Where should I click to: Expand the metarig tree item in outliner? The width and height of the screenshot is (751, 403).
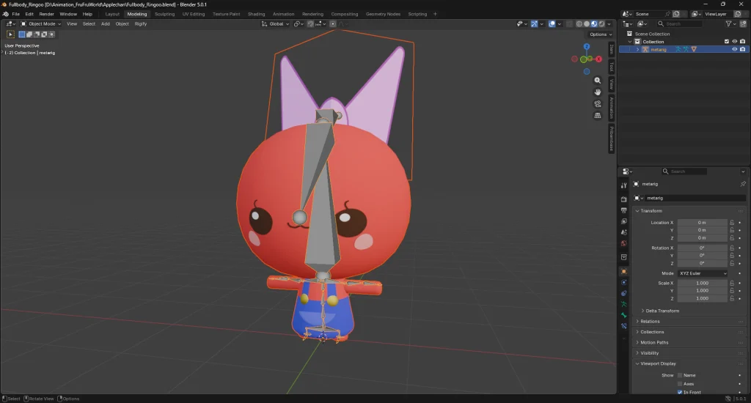pyautogui.click(x=637, y=49)
